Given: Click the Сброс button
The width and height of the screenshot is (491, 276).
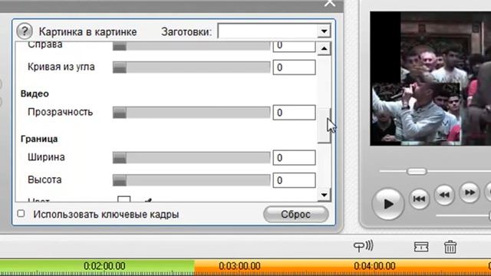Looking at the screenshot, I should (x=296, y=215).
